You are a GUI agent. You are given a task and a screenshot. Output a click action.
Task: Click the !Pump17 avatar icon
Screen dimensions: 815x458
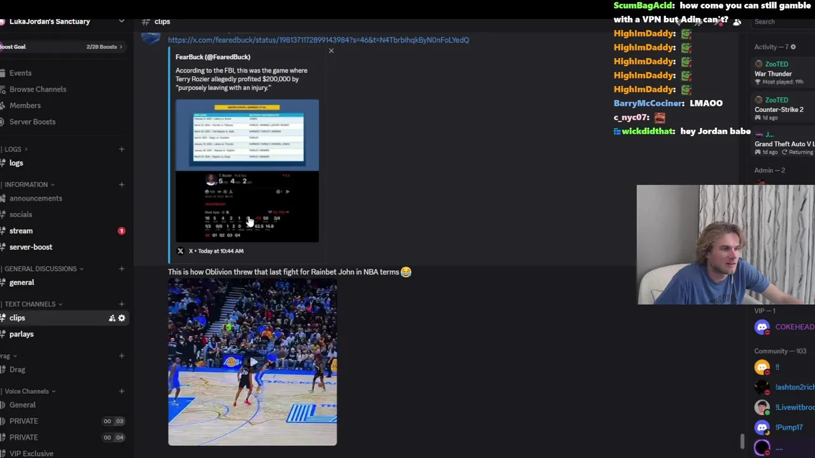point(762,427)
